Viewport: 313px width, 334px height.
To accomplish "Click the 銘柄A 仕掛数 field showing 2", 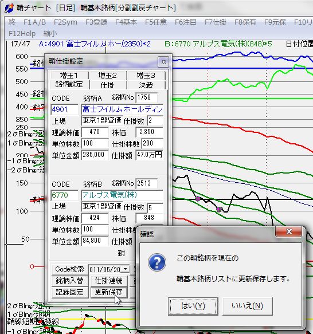I will pyautogui.click(x=155, y=120).
